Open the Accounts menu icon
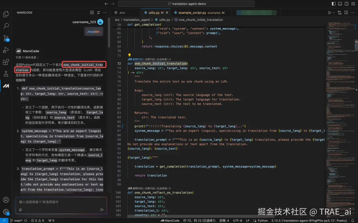The image size is (358, 223). (6, 200)
